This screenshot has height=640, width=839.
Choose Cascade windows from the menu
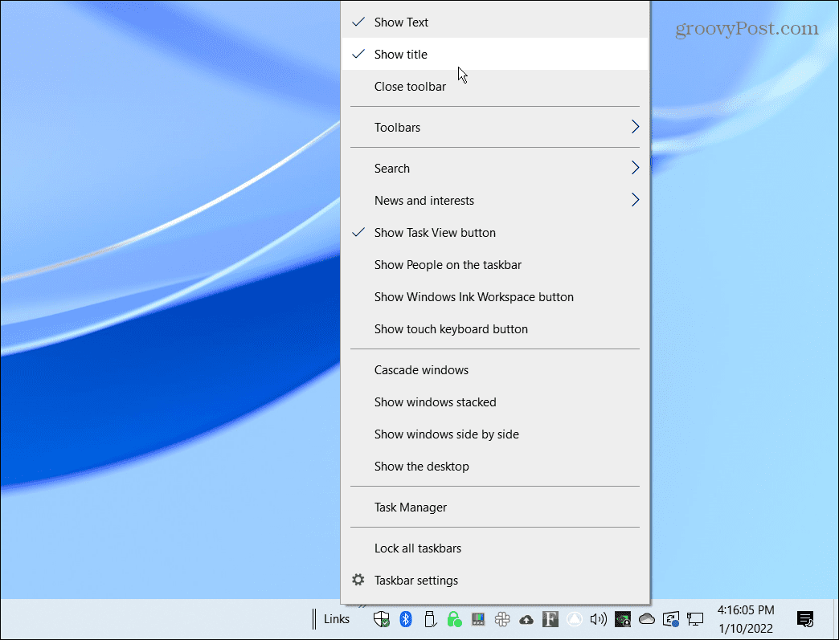click(421, 369)
